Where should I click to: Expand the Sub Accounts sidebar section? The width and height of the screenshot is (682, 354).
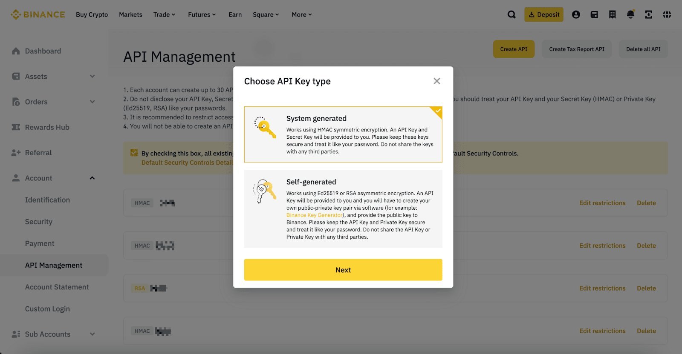(92, 334)
